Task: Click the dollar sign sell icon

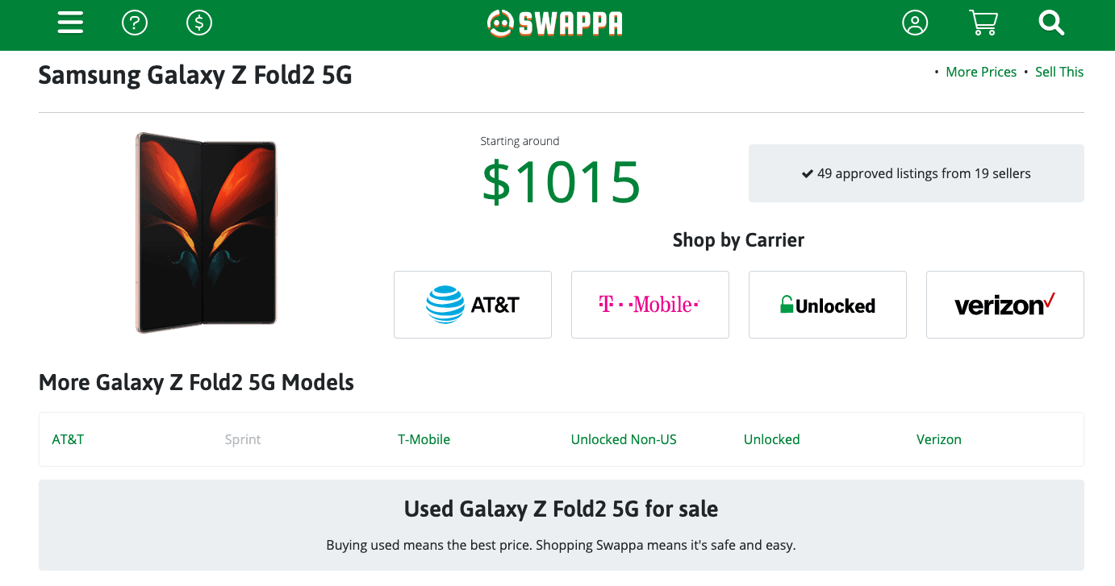Action: click(199, 23)
